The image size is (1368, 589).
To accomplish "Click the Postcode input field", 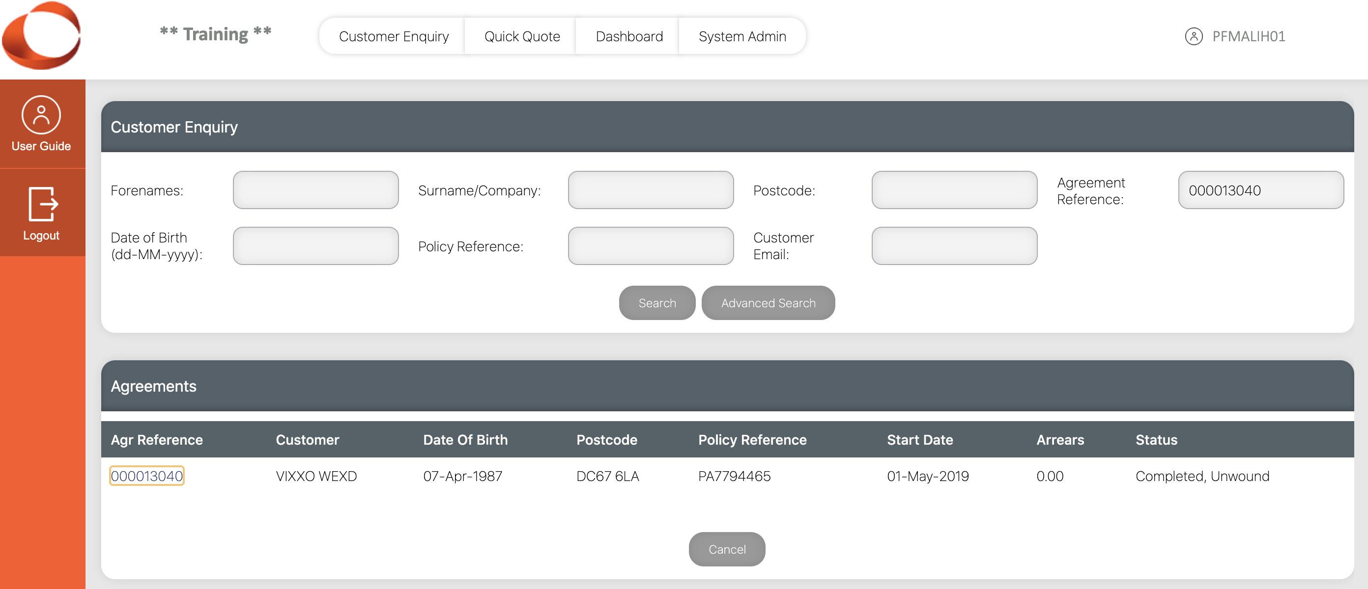I will coord(954,190).
